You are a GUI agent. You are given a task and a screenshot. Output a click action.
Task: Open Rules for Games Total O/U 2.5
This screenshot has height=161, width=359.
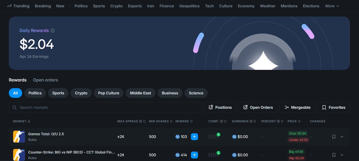pyautogui.click(x=32, y=140)
